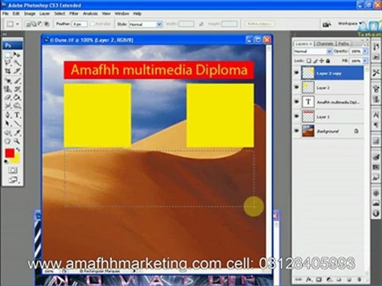
Task: Select the Zoom tool
Action: pos(17,141)
